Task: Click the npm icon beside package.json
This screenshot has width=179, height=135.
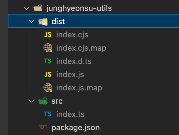Action: pos(43,127)
